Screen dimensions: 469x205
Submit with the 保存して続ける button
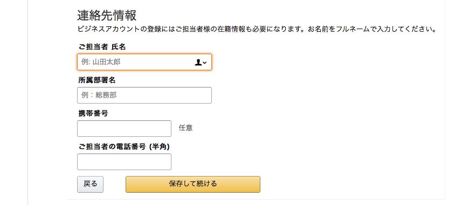tap(193, 184)
